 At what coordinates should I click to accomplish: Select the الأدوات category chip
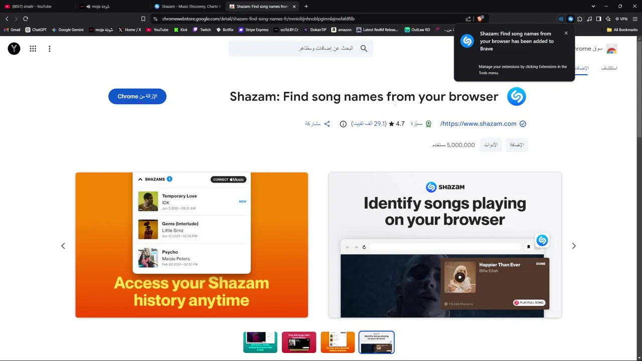click(491, 145)
